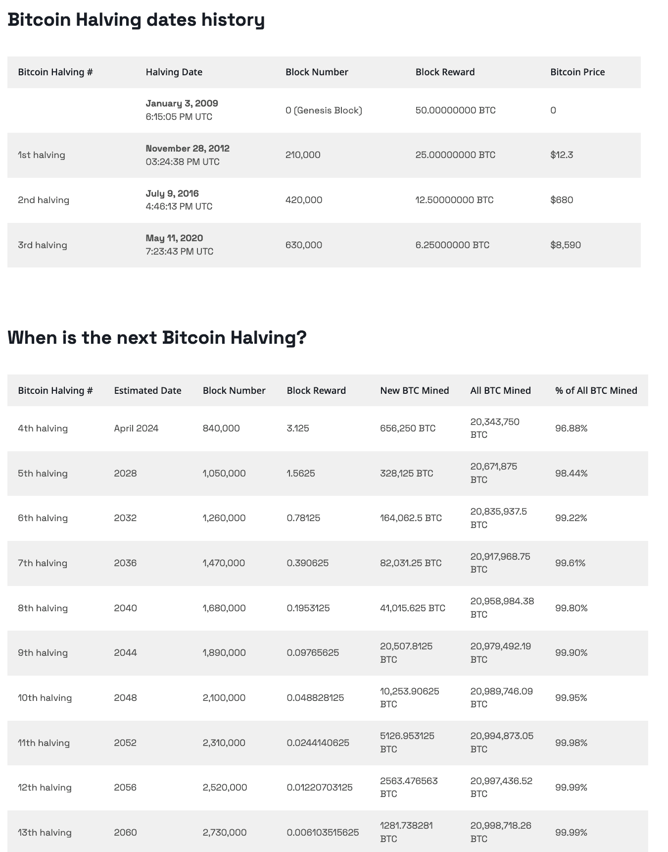Click the "3.125" block reward value
Screen dimensions: 668x852
point(298,428)
